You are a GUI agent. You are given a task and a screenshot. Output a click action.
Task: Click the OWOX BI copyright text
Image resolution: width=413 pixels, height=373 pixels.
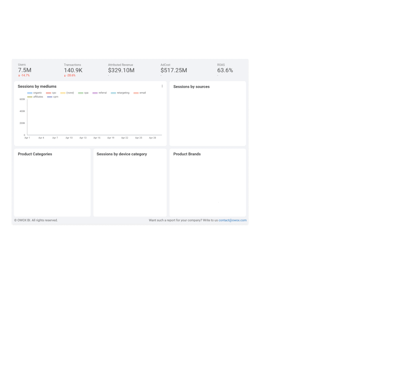click(x=36, y=220)
